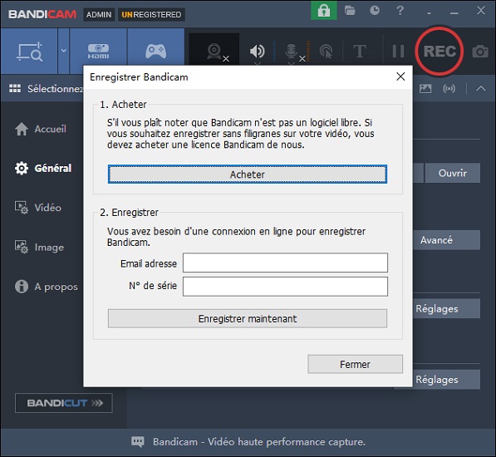The width and height of the screenshot is (496, 457).
Task: Close the Enregistrer Bandicam dialog
Action: point(400,76)
